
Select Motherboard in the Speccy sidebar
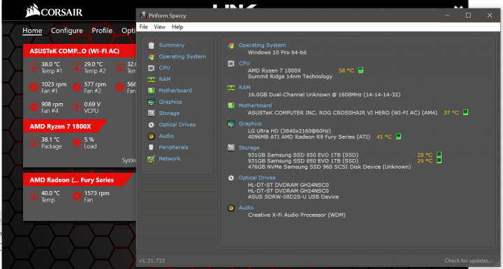tap(175, 91)
